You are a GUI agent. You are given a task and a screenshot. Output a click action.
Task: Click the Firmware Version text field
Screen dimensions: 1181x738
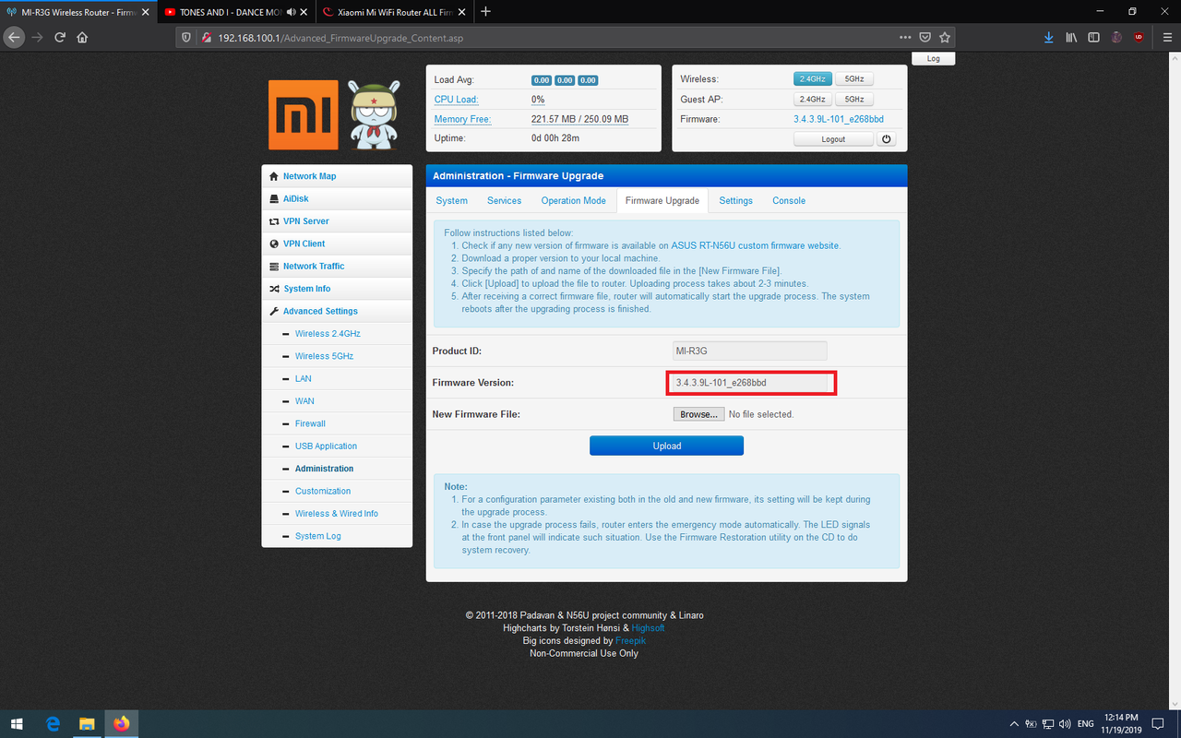tap(750, 382)
